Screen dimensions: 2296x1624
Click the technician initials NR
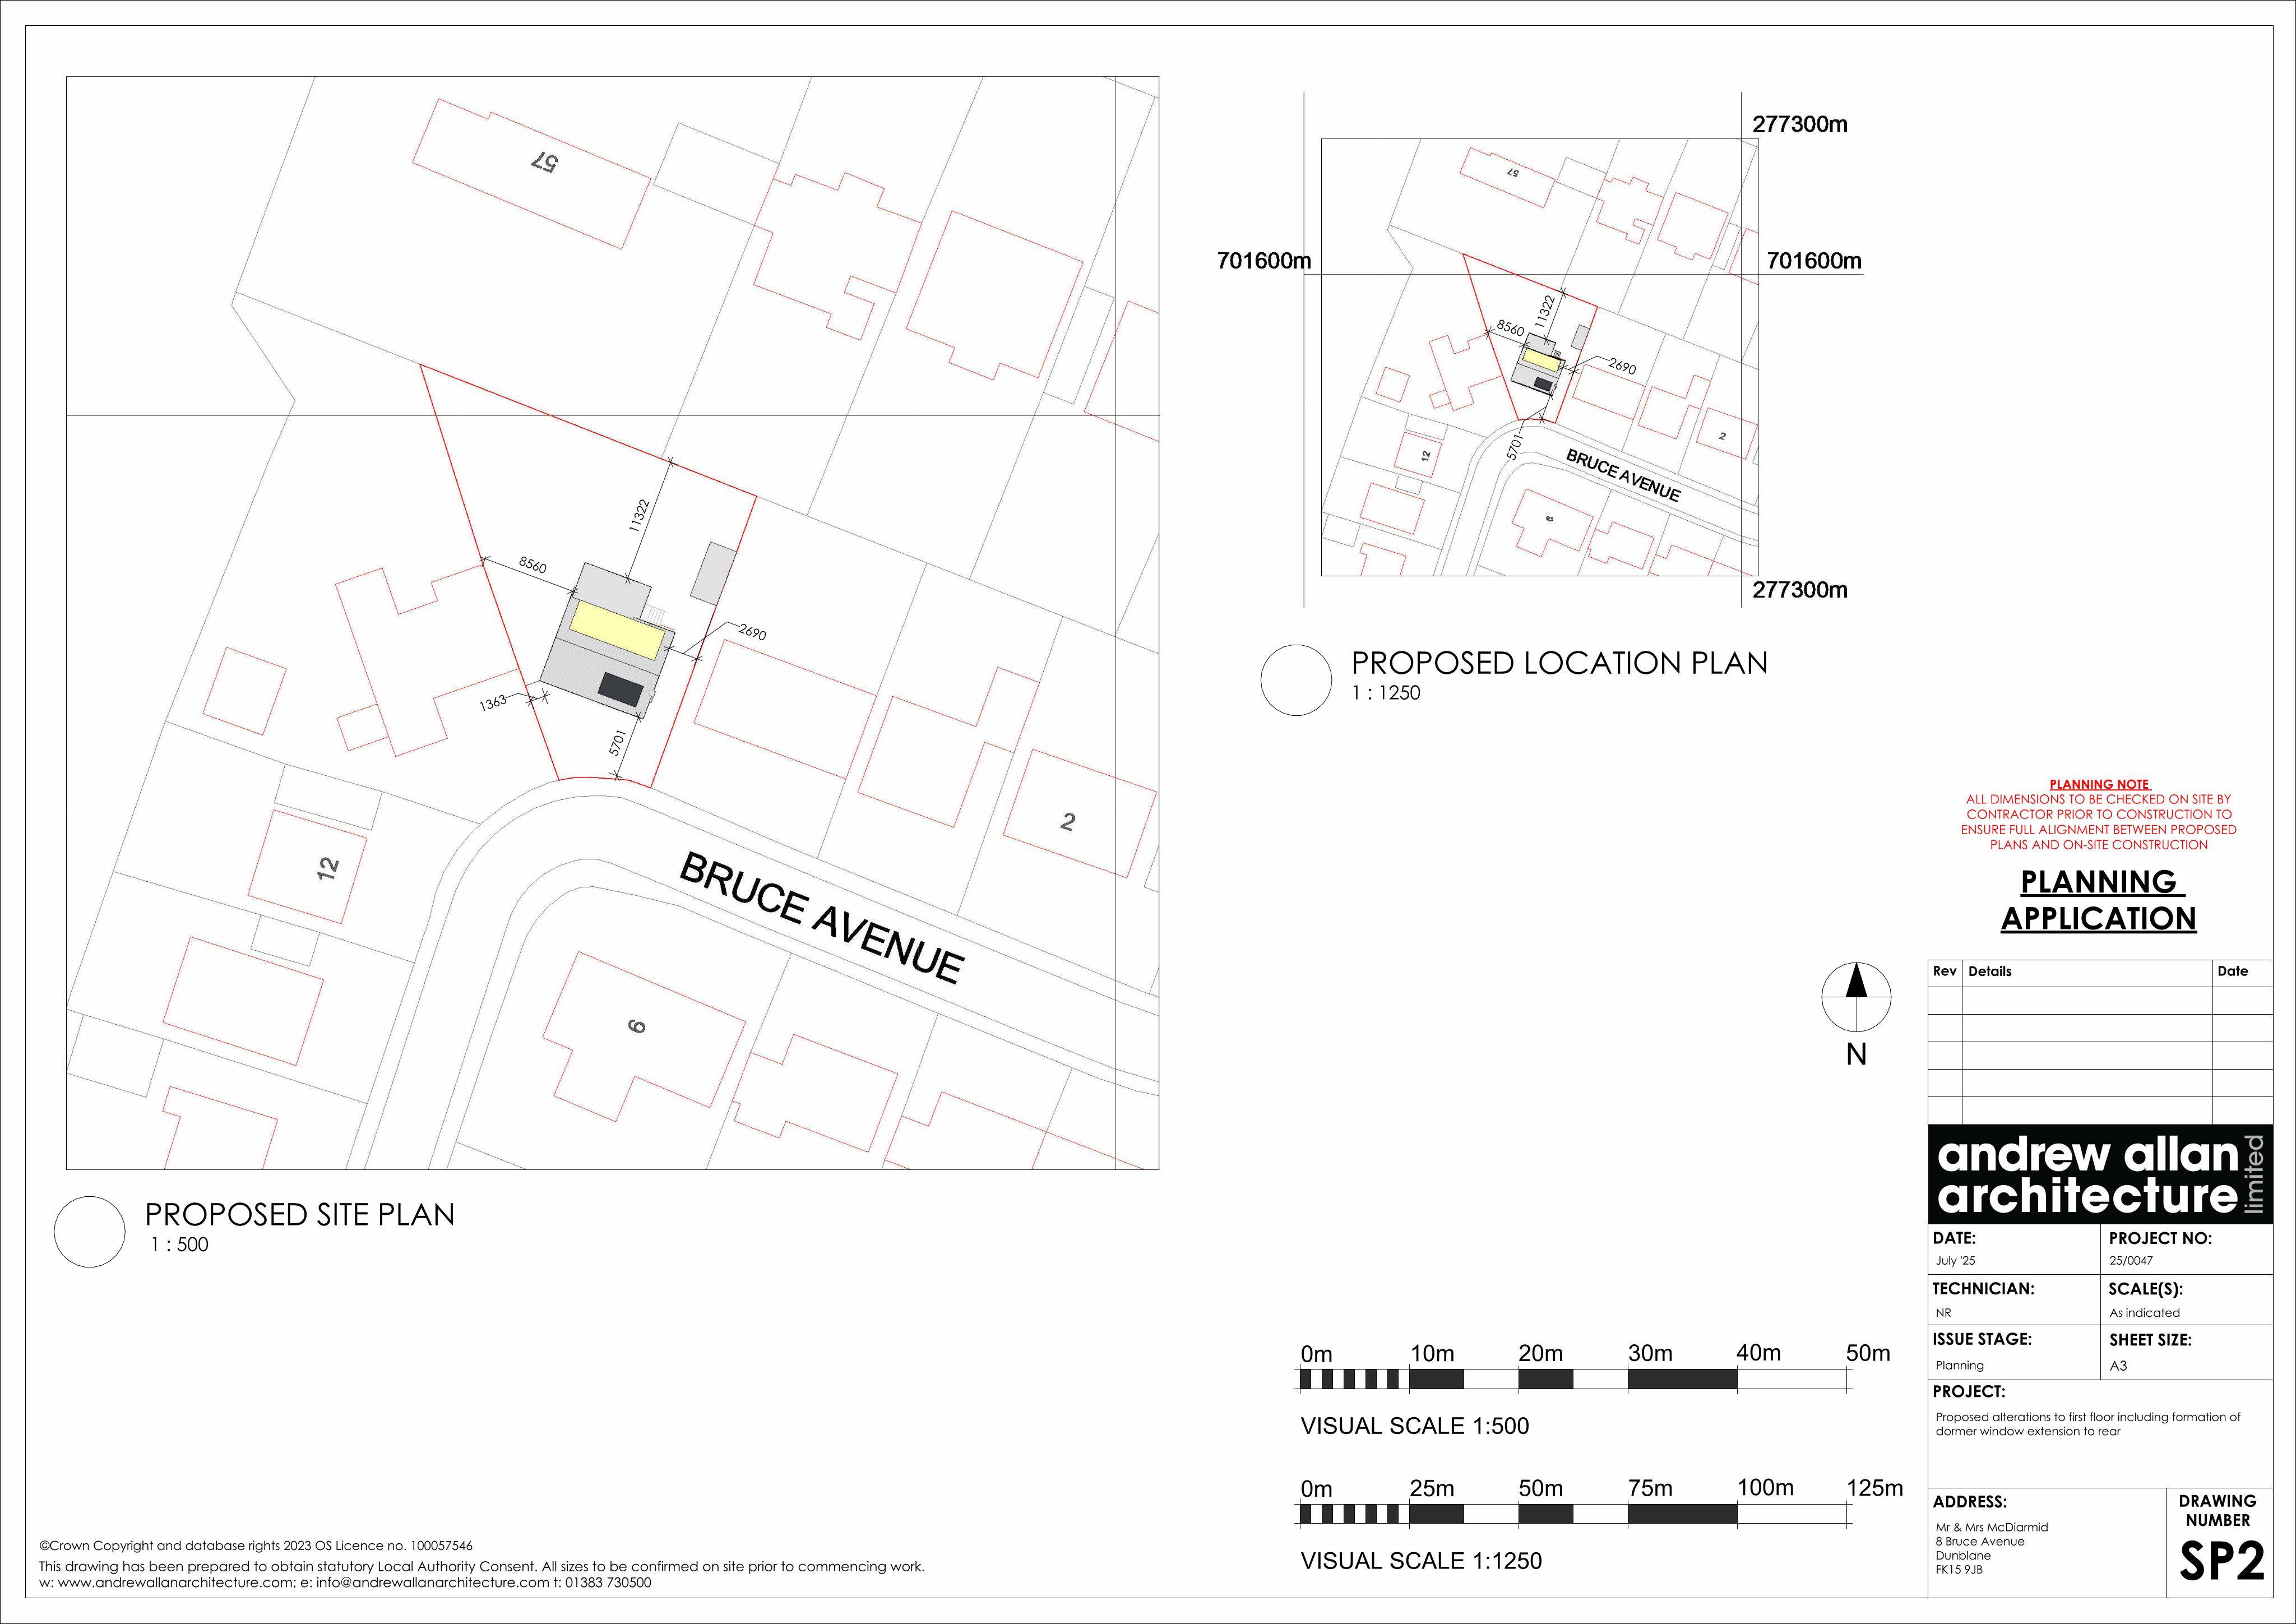pyautogui.click(x=1943, y=1313)
